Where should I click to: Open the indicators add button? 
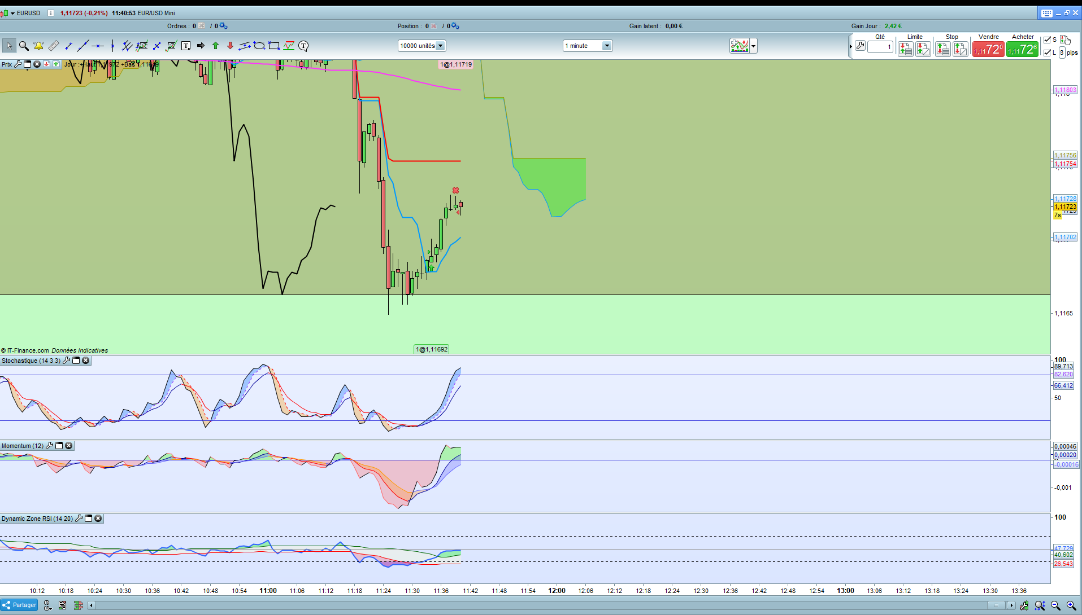pyautogui.click(x=739, y=46)
